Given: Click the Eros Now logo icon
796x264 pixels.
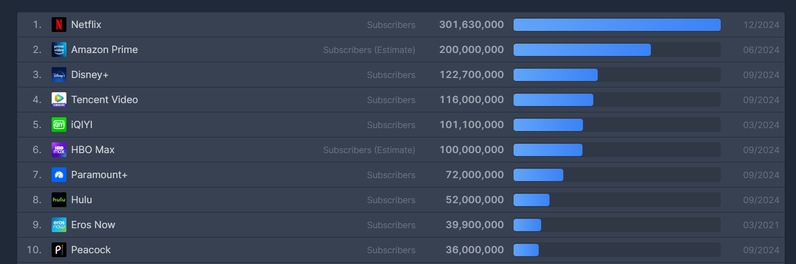Looking at the screenshot, I should tap(59, 225).
